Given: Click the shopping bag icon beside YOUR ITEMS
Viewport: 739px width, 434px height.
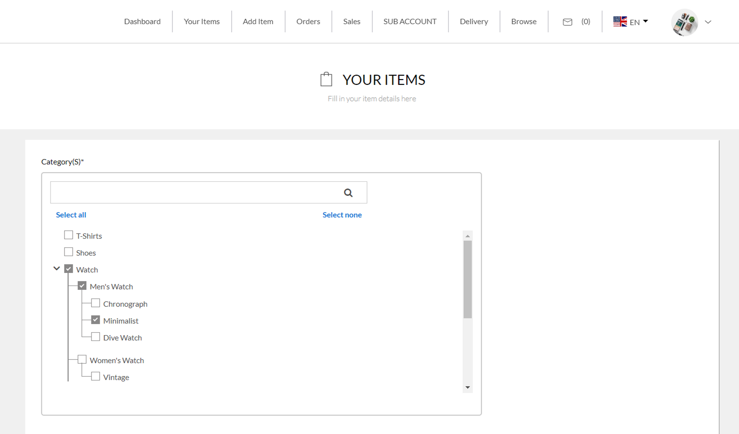Looking at the screenshot, I should point(326,79).
